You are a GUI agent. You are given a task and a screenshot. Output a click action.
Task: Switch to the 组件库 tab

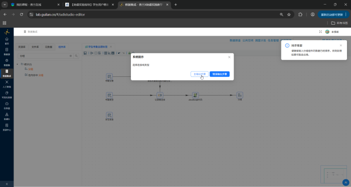(x=62, y=47)
